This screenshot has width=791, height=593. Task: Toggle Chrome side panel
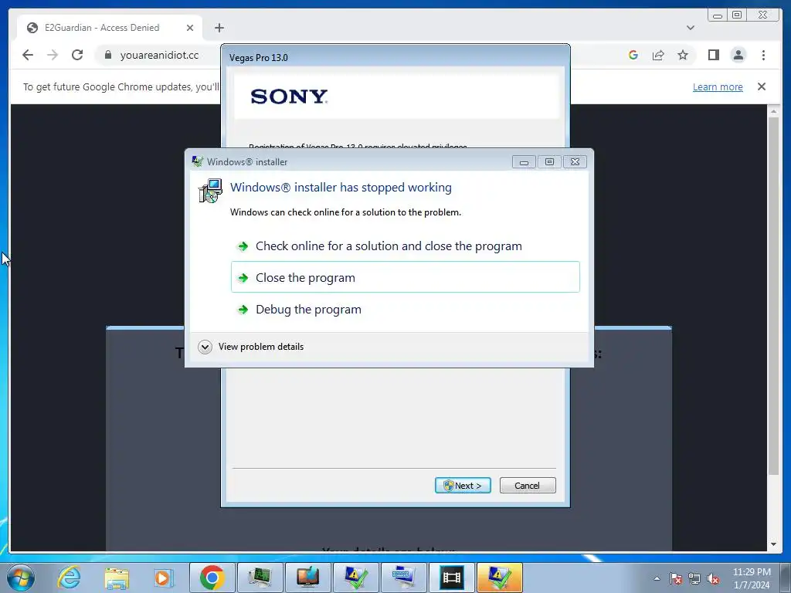tap(713, 55)
